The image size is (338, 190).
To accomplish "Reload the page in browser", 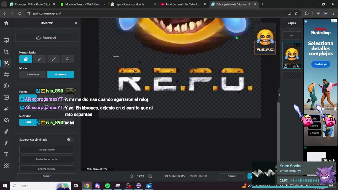I will [x=20, y=13].
